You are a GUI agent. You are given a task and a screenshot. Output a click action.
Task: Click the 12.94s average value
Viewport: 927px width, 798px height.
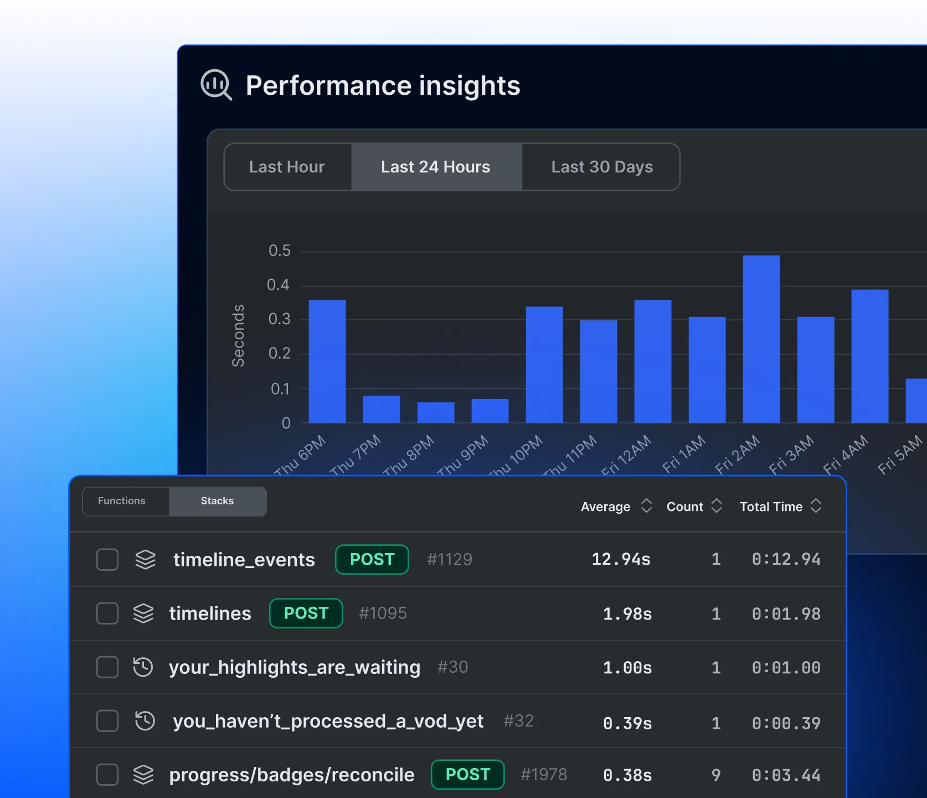[621, 560]
